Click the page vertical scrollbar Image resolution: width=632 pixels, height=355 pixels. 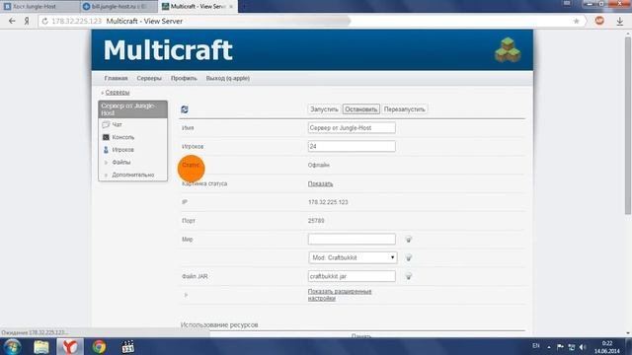[628, 125]
